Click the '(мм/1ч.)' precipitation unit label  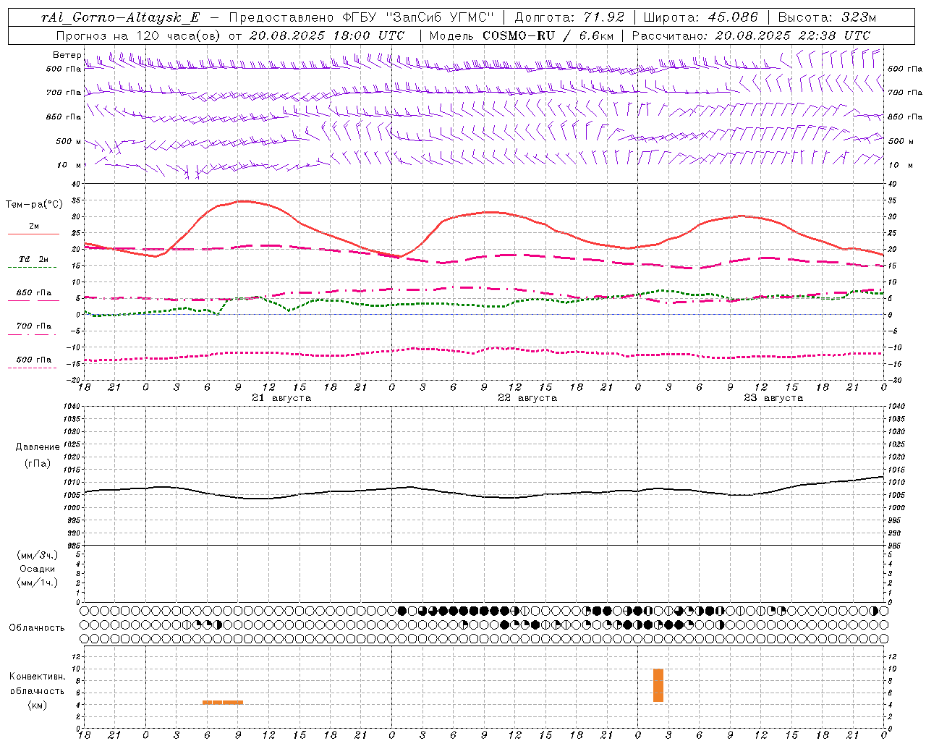38,583
